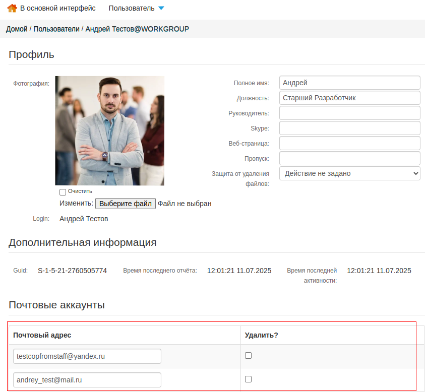This screenshot has width=425, height=392.
Task: Click the user profile photo
Action: (x=109, y=130)
